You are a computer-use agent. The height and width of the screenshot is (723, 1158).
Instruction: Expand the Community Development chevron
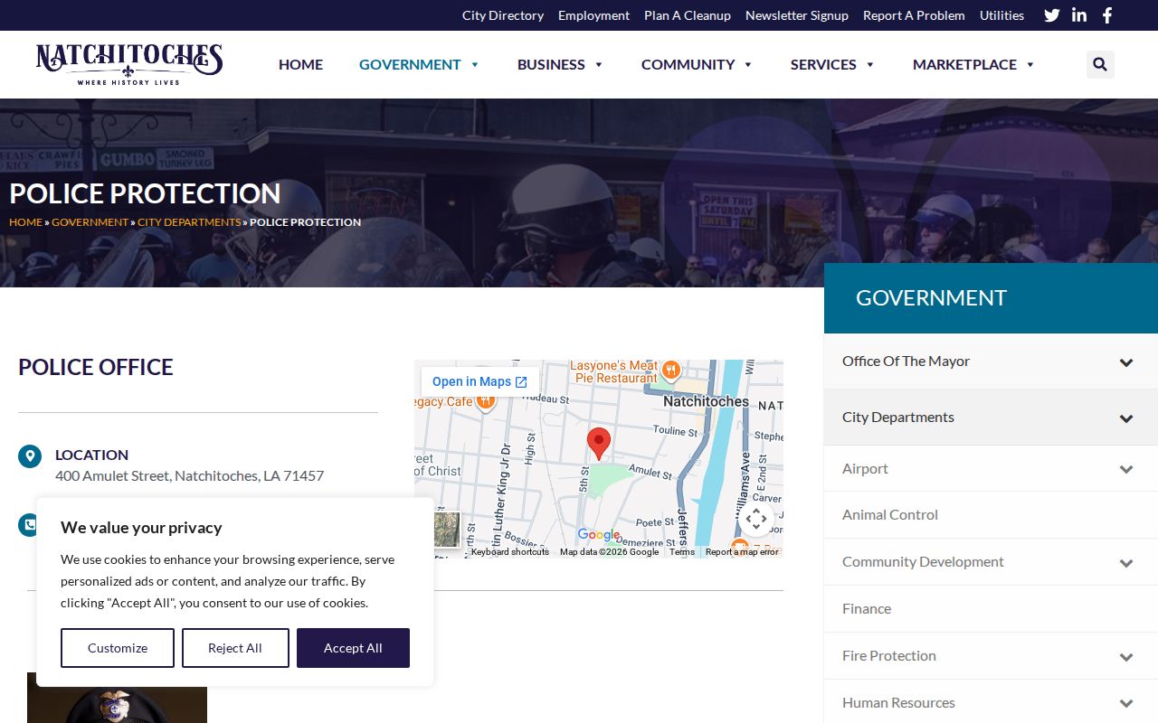point(1126,563)
